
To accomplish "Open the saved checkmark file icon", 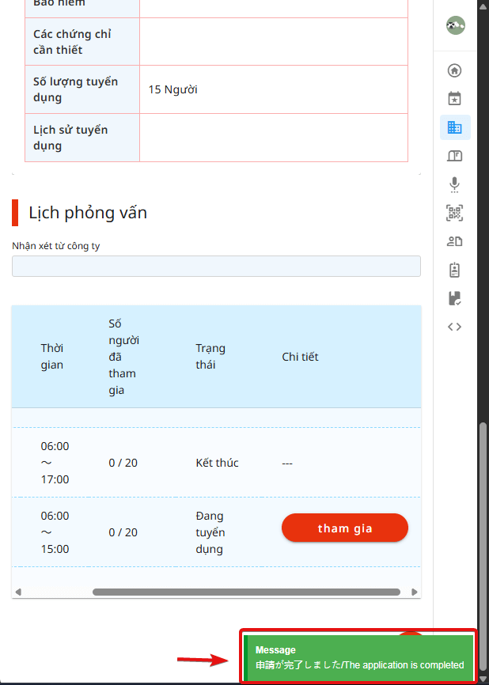I will click(x=454, y=298).
